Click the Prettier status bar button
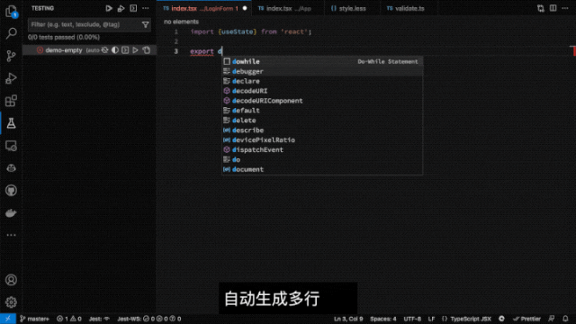 [526, 319]
